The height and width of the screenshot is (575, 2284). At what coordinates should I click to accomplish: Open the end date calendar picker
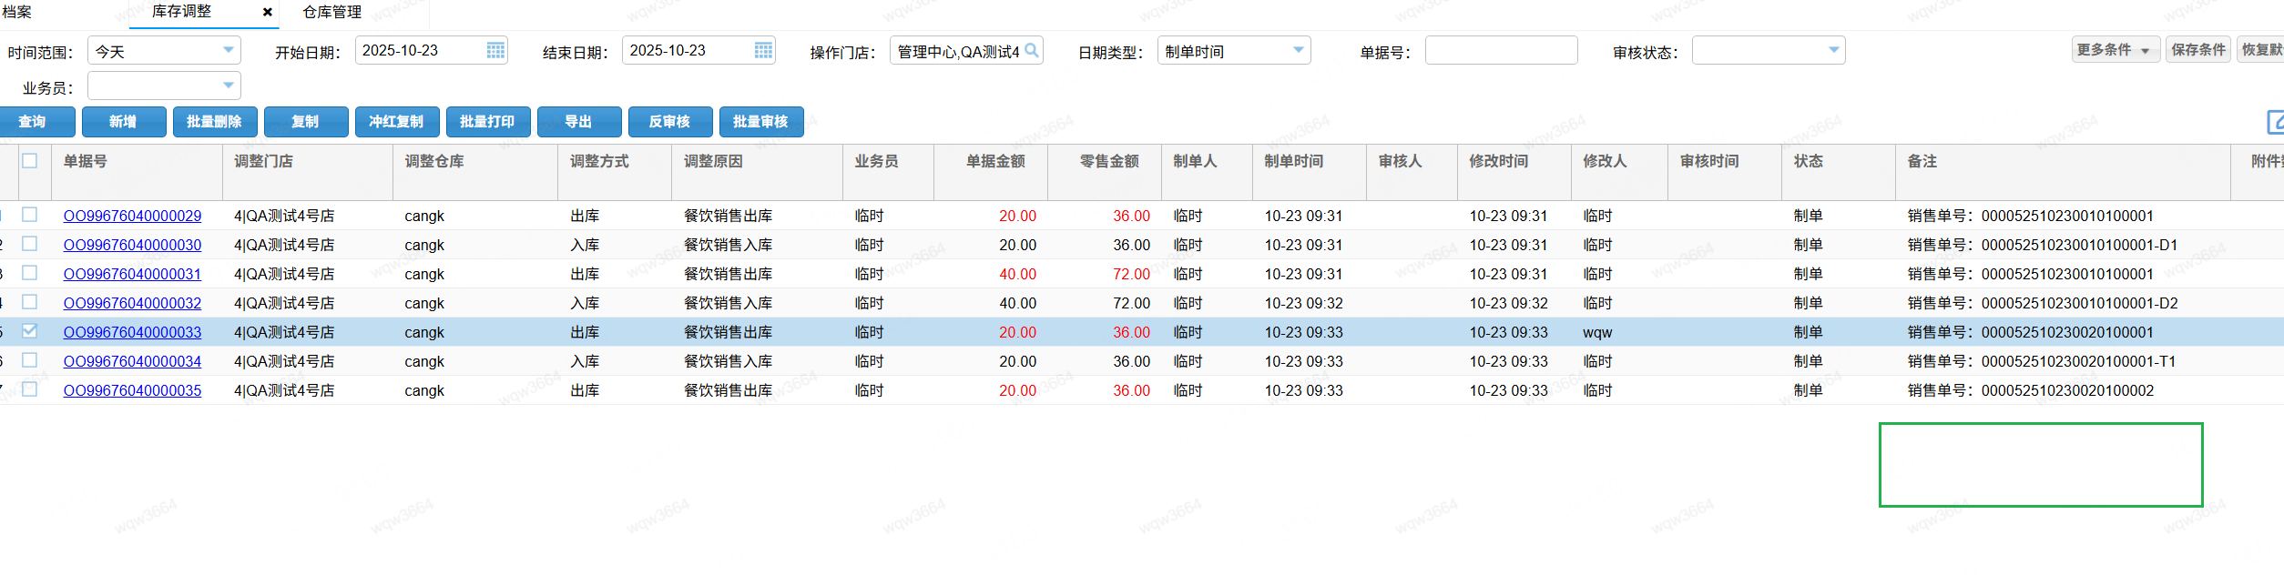pos(763,51)
